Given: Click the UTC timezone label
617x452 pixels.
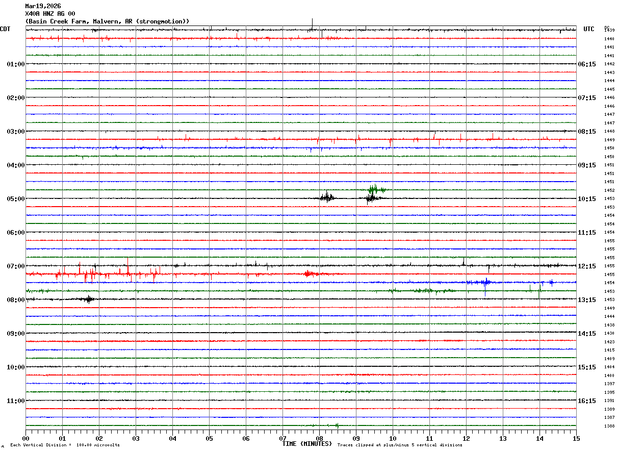Looking at the screenshot, I should 589,29.
